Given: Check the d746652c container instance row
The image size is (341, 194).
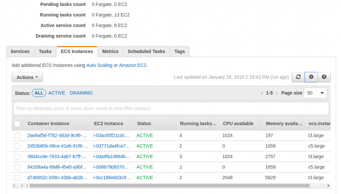Looking at the screenshot, I should tap(17, 178).
